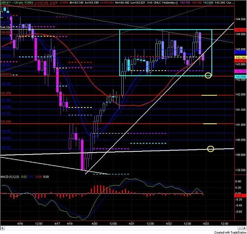Click the 4/23 date label on time axis
Viewport: 247px width, 234px height.
coord(206,224)
